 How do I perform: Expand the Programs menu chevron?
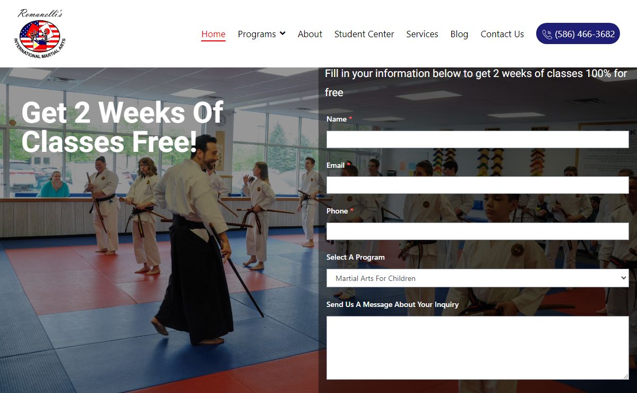282,33
